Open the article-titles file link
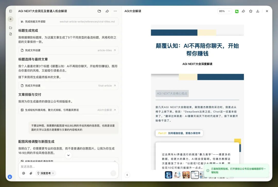 pos(107,50)
